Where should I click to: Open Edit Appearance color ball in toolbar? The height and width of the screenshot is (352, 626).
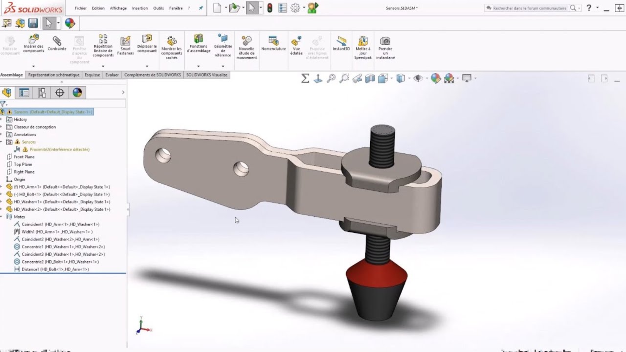tap(70, 23)
